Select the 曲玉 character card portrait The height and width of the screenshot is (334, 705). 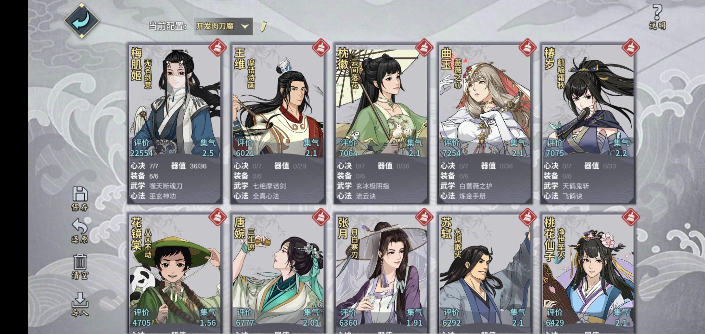click(x=485, y=102)
